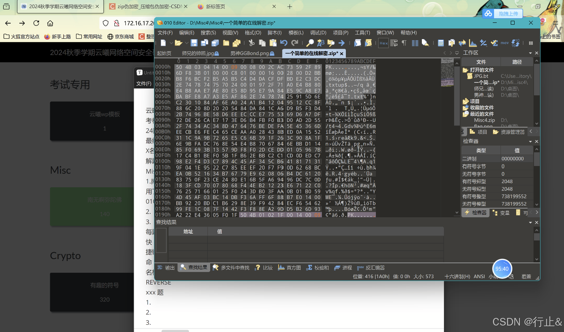Click the Calculator icon
This screenshot has height=332, width=564.
(441, 43)
